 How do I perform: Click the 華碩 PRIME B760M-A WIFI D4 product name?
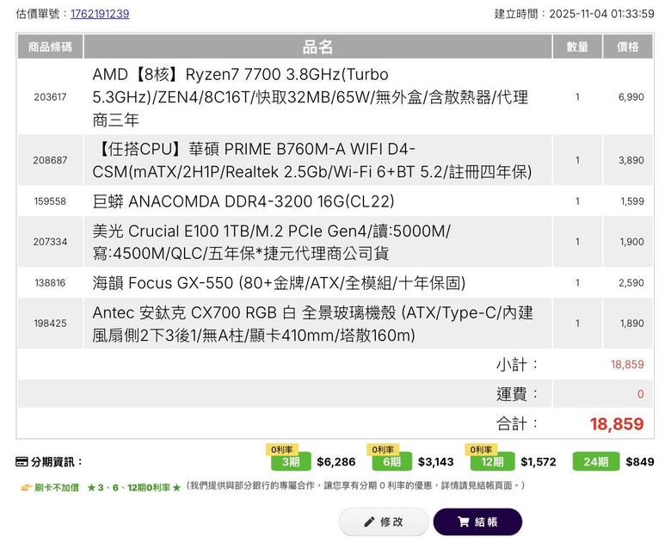[x=312, y=160]
